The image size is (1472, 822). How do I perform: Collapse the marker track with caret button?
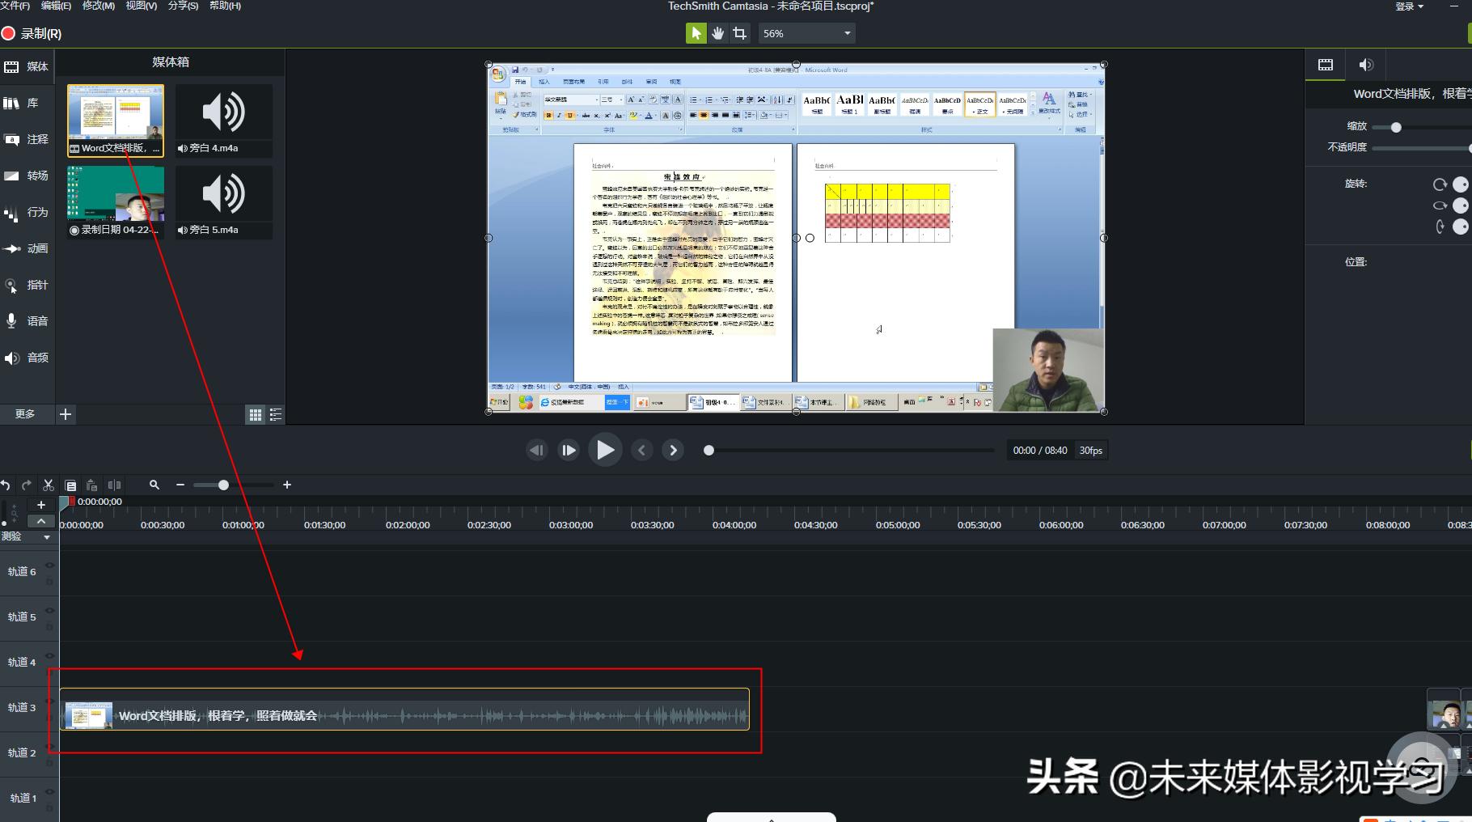pos(41,521)
